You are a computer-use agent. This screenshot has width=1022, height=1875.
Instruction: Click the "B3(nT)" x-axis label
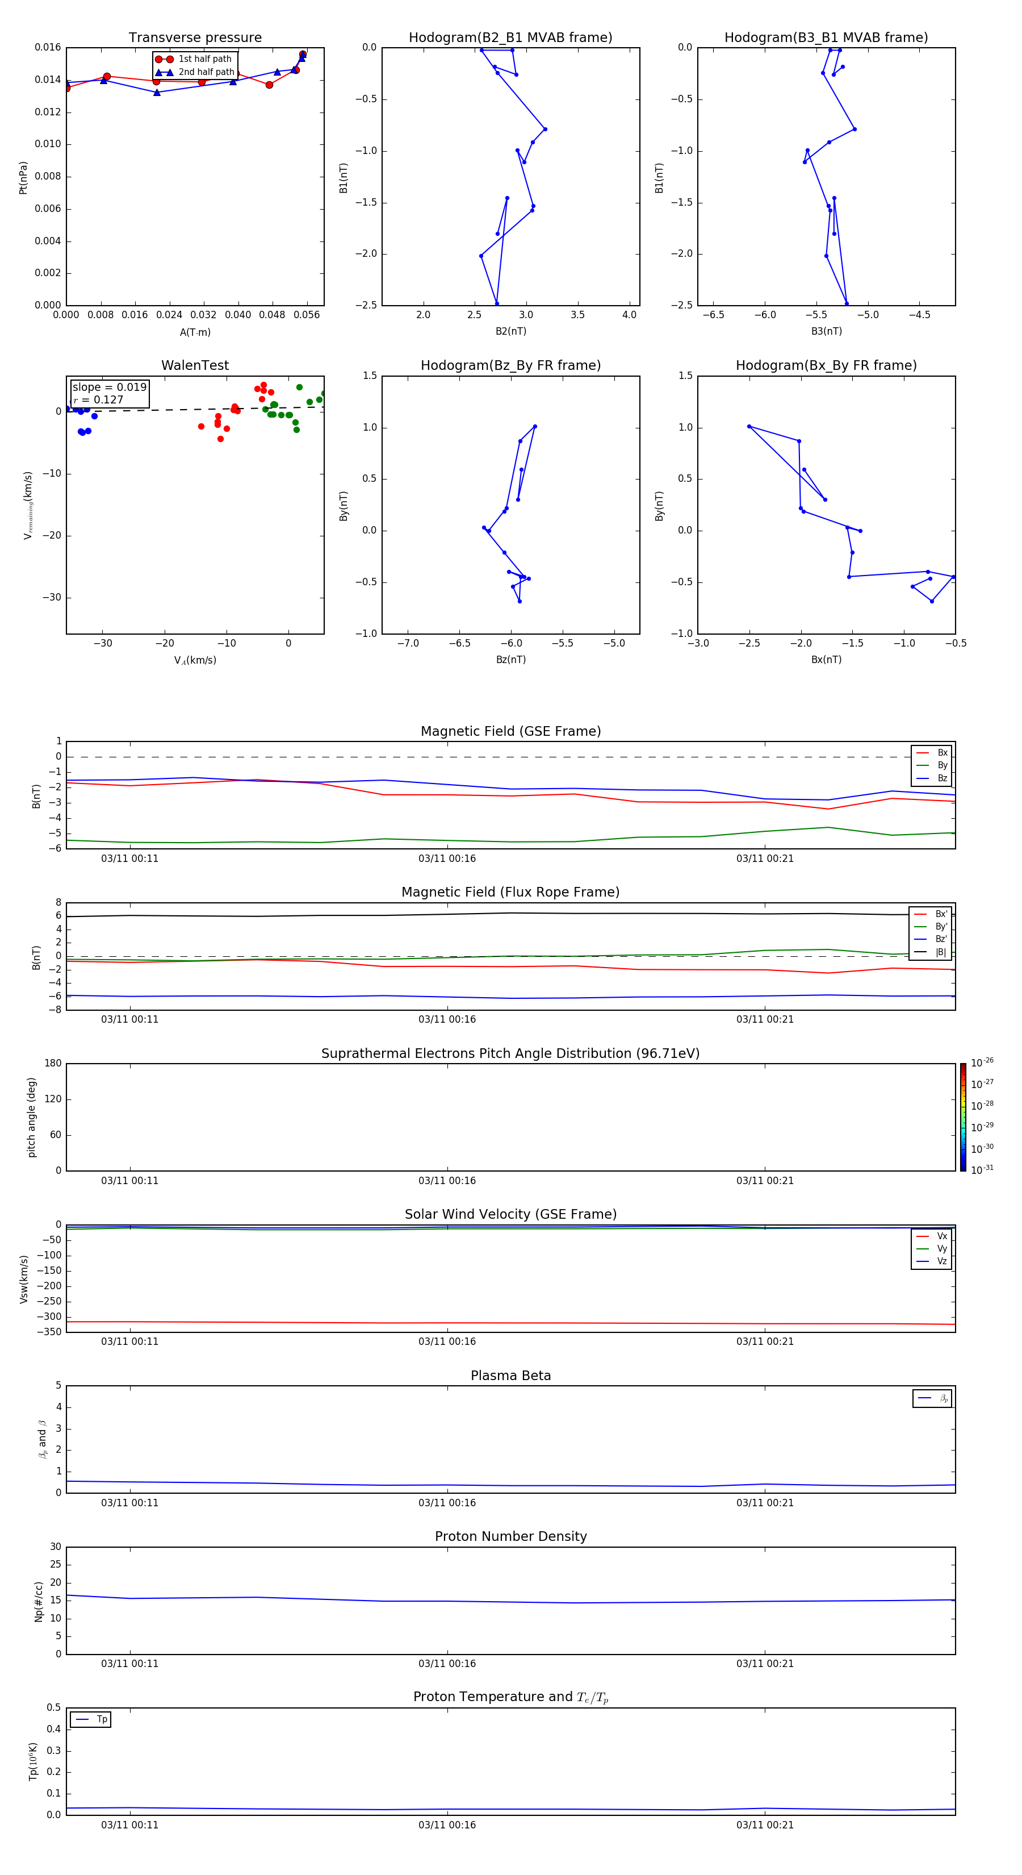tap(826, 331)
